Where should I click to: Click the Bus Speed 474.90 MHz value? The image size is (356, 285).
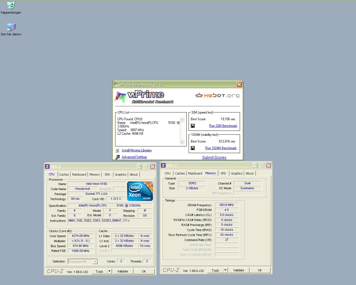(81, 246)
